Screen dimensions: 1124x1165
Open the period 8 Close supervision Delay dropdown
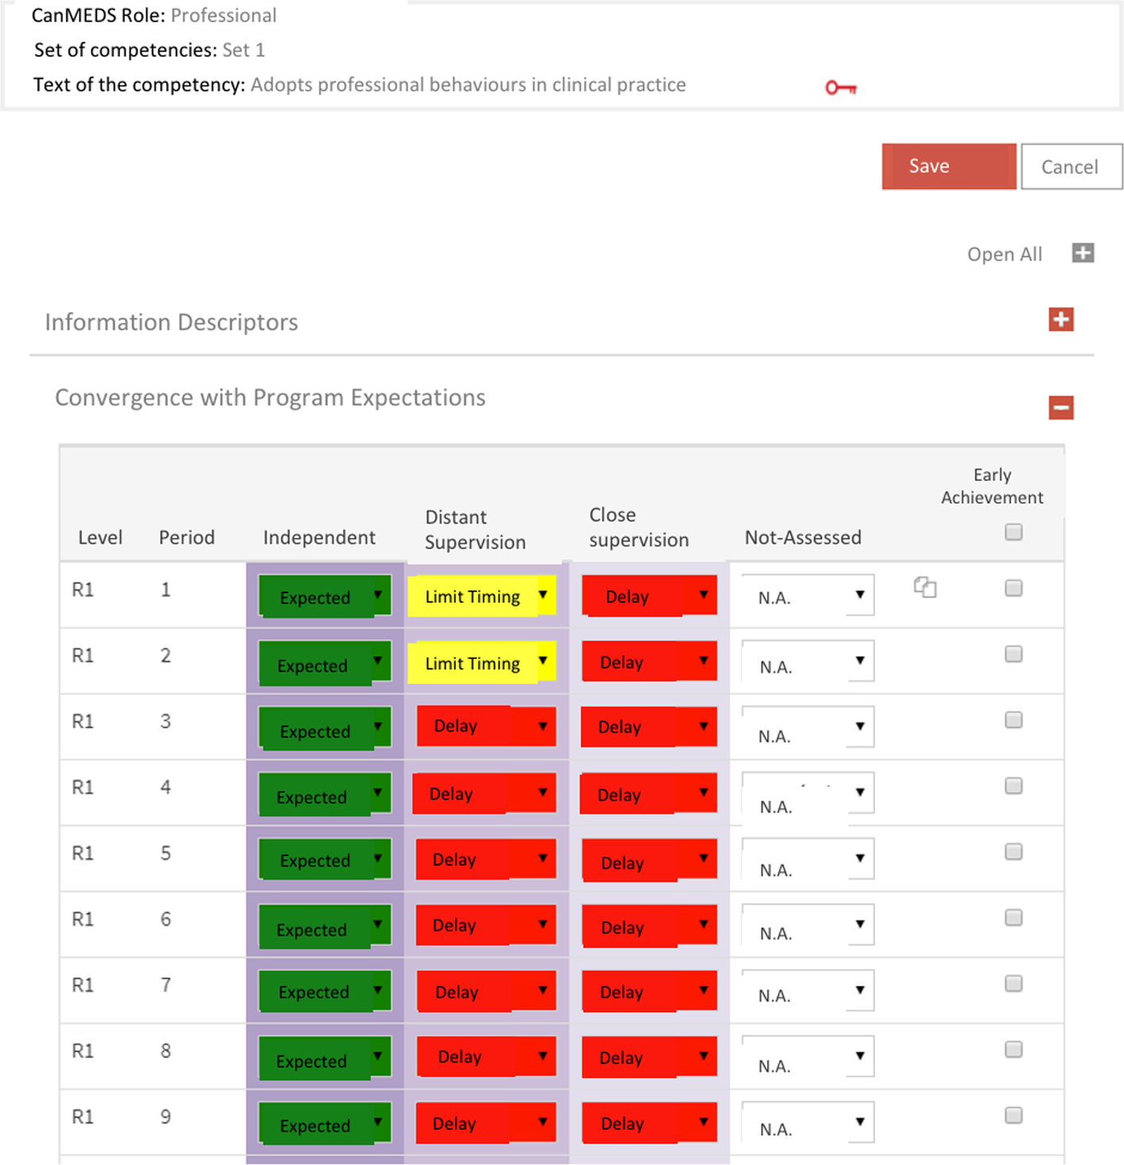(x=649, y=1057)
